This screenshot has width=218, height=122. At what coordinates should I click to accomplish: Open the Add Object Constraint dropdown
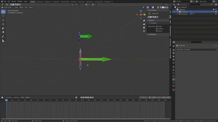point(197,49)
